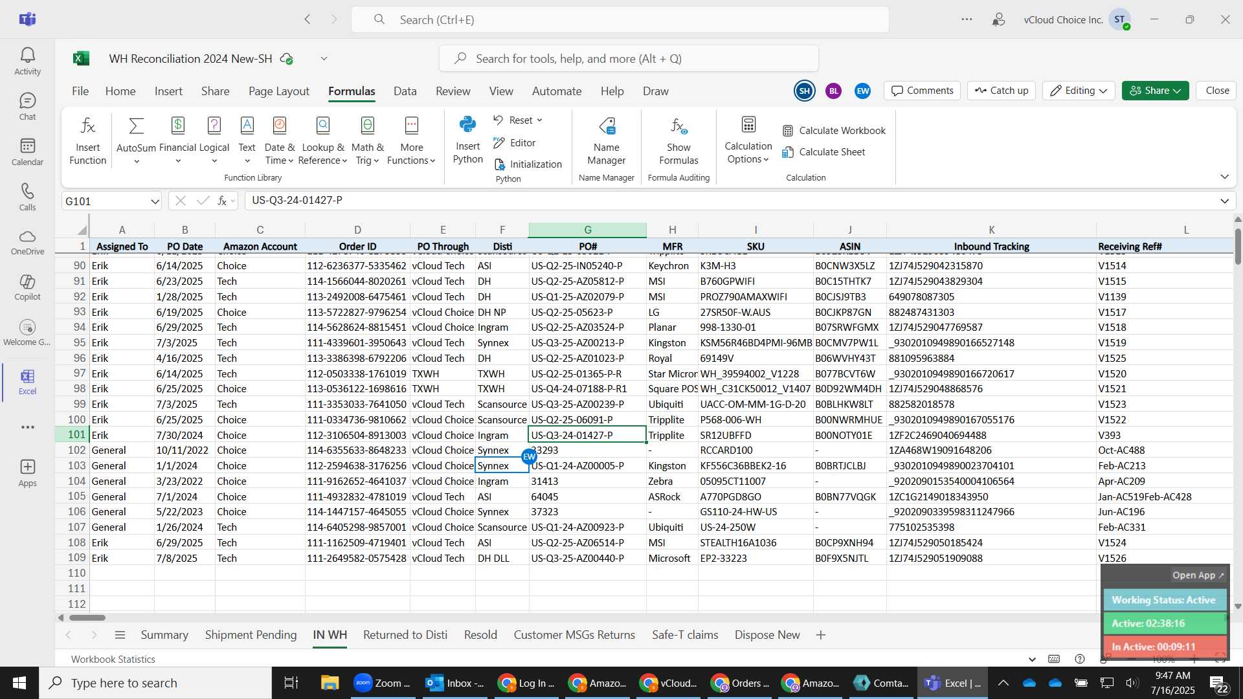
Task: Open the file name options chevron
Action: click(x=324, y=59)
